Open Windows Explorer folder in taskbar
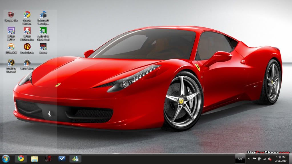Screen dimensions: 292x164 [x=35, y=159]
